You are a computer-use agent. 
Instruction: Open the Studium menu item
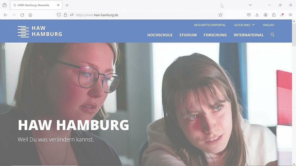click(188, 35)
